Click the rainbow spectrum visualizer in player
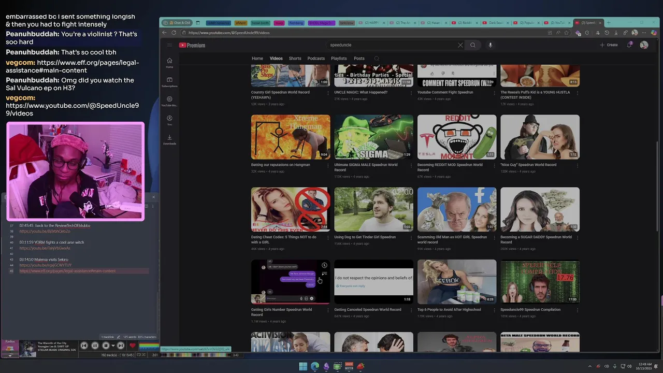This screenshot has width=663, height=373. click(x=149, y=346)
